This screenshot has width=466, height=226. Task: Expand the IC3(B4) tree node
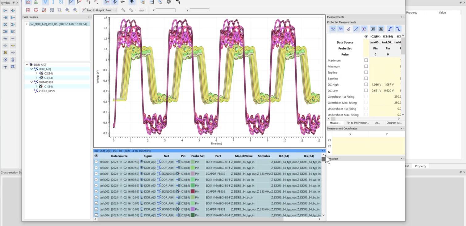pos(36,78)
